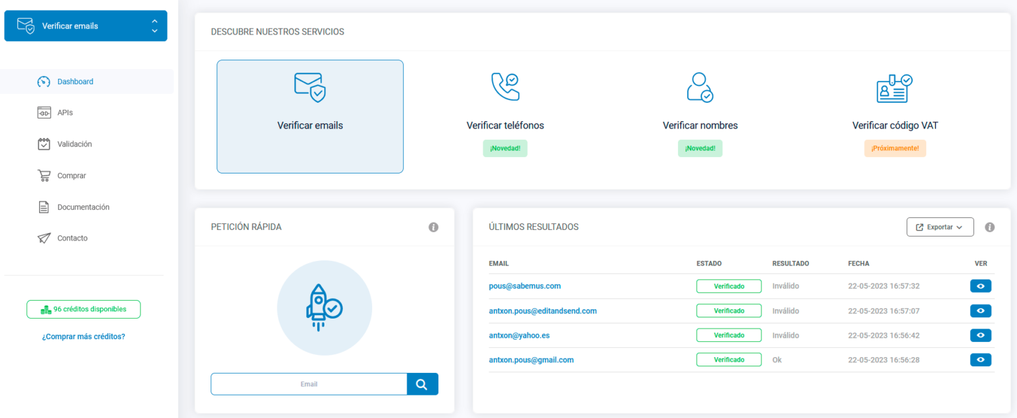Screen dimensions: 1017x418
Task: Click the Ok result for antxon.pous@gmail.com
Action: (x=777, y=360)
